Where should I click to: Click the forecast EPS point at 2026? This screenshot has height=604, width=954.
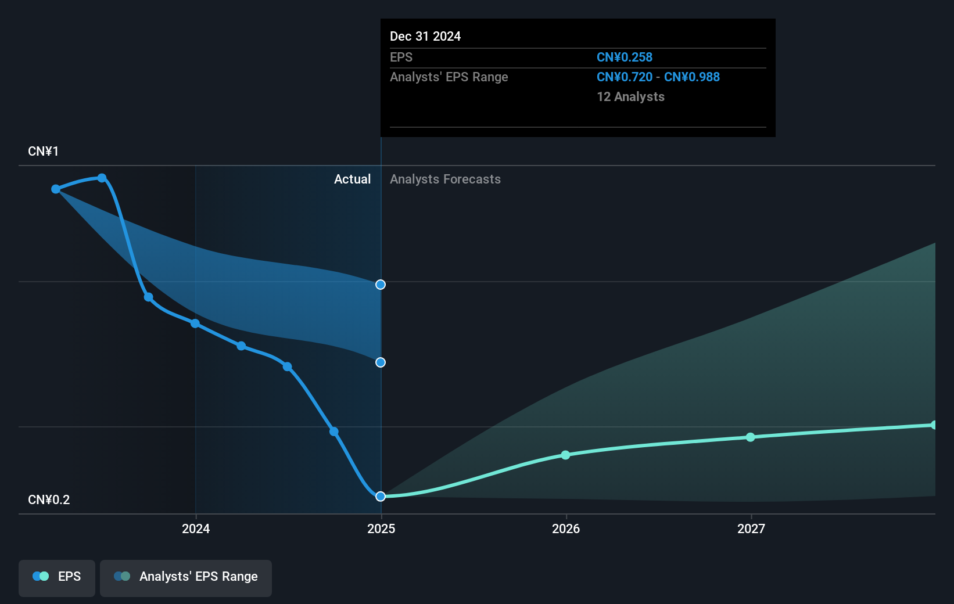(565, 455)
